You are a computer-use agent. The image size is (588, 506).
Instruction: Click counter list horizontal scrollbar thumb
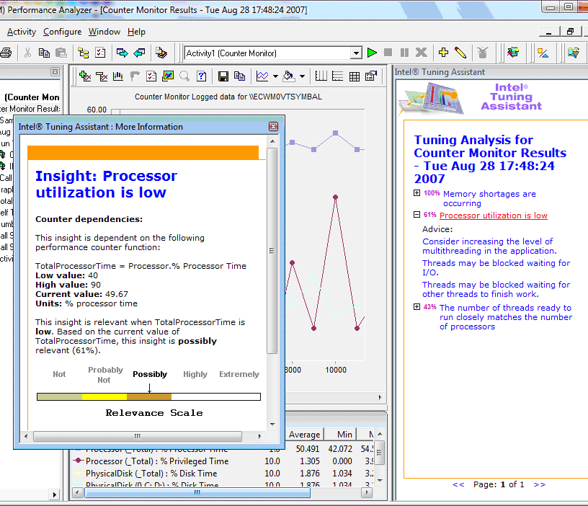197,493
